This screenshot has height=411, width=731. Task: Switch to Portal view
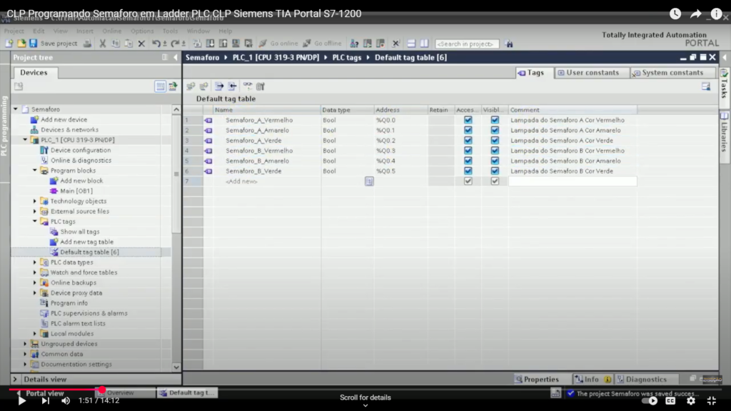41,393
